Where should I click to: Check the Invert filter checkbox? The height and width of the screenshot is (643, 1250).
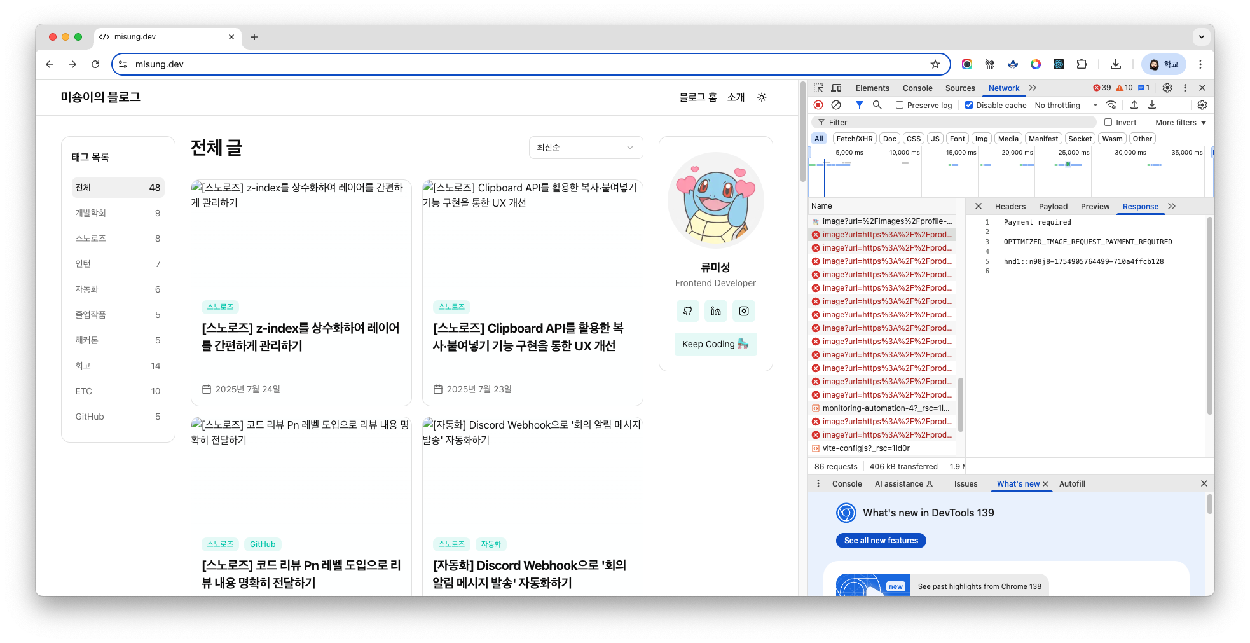[x=1108, y=122]
